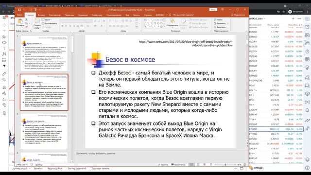Click the Упорядочить arrange button
The image size is (311, 175).
[172, 23]
